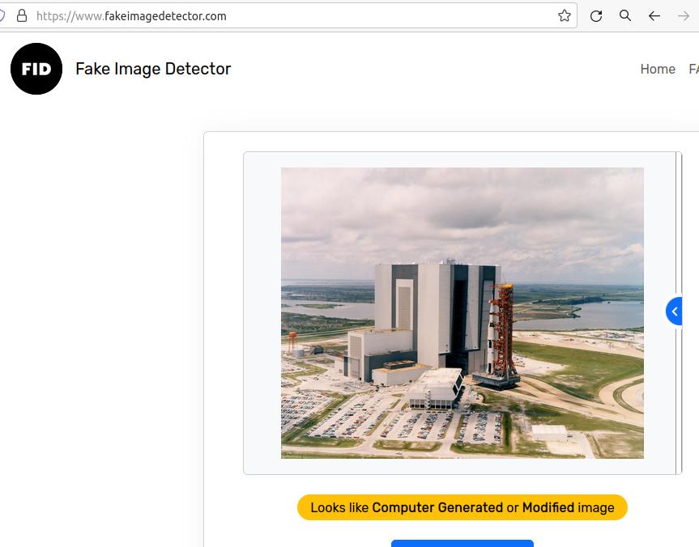This screenshot has width=699, height=547.
Task: Click the image preview scrollbar
Action: (679, 313)
